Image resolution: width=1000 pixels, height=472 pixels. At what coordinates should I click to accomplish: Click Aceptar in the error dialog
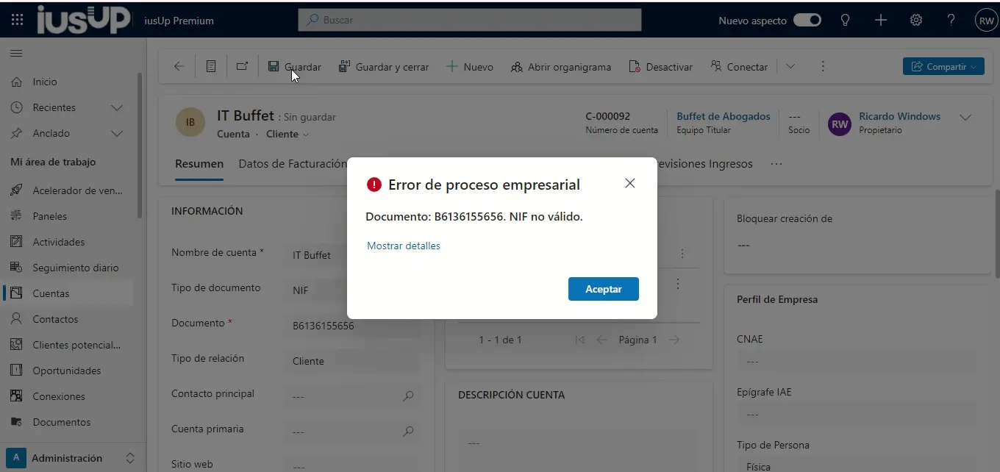click(603, 289)
